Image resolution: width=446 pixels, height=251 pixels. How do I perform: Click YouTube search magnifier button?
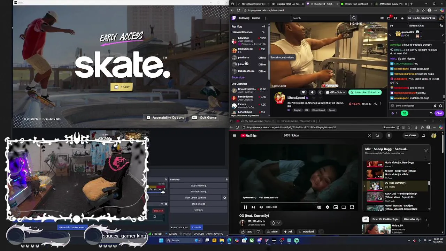tap(377, 136)
